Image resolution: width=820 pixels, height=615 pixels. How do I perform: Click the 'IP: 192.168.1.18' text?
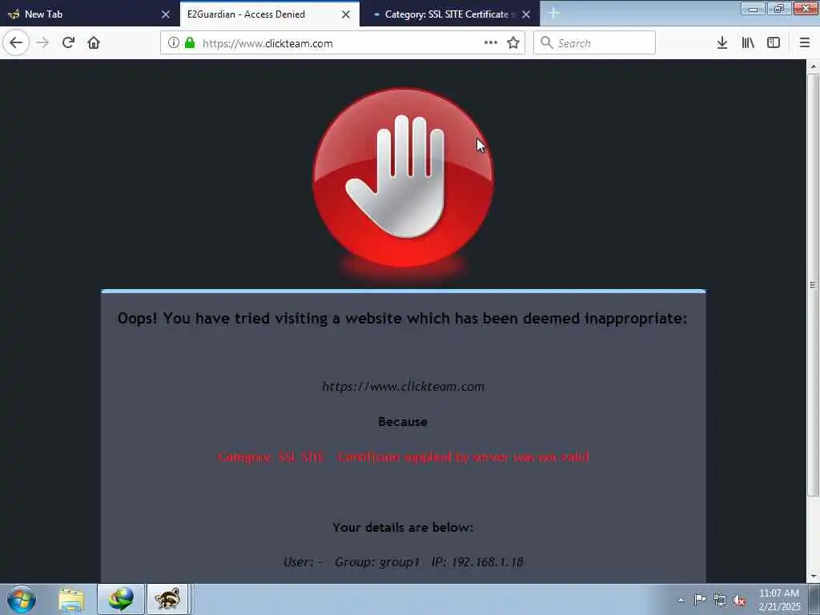(477, 561)
